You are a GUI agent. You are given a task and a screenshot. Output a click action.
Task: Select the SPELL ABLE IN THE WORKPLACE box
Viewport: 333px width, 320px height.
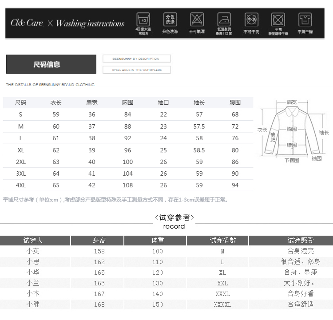[x=137, y=70]
